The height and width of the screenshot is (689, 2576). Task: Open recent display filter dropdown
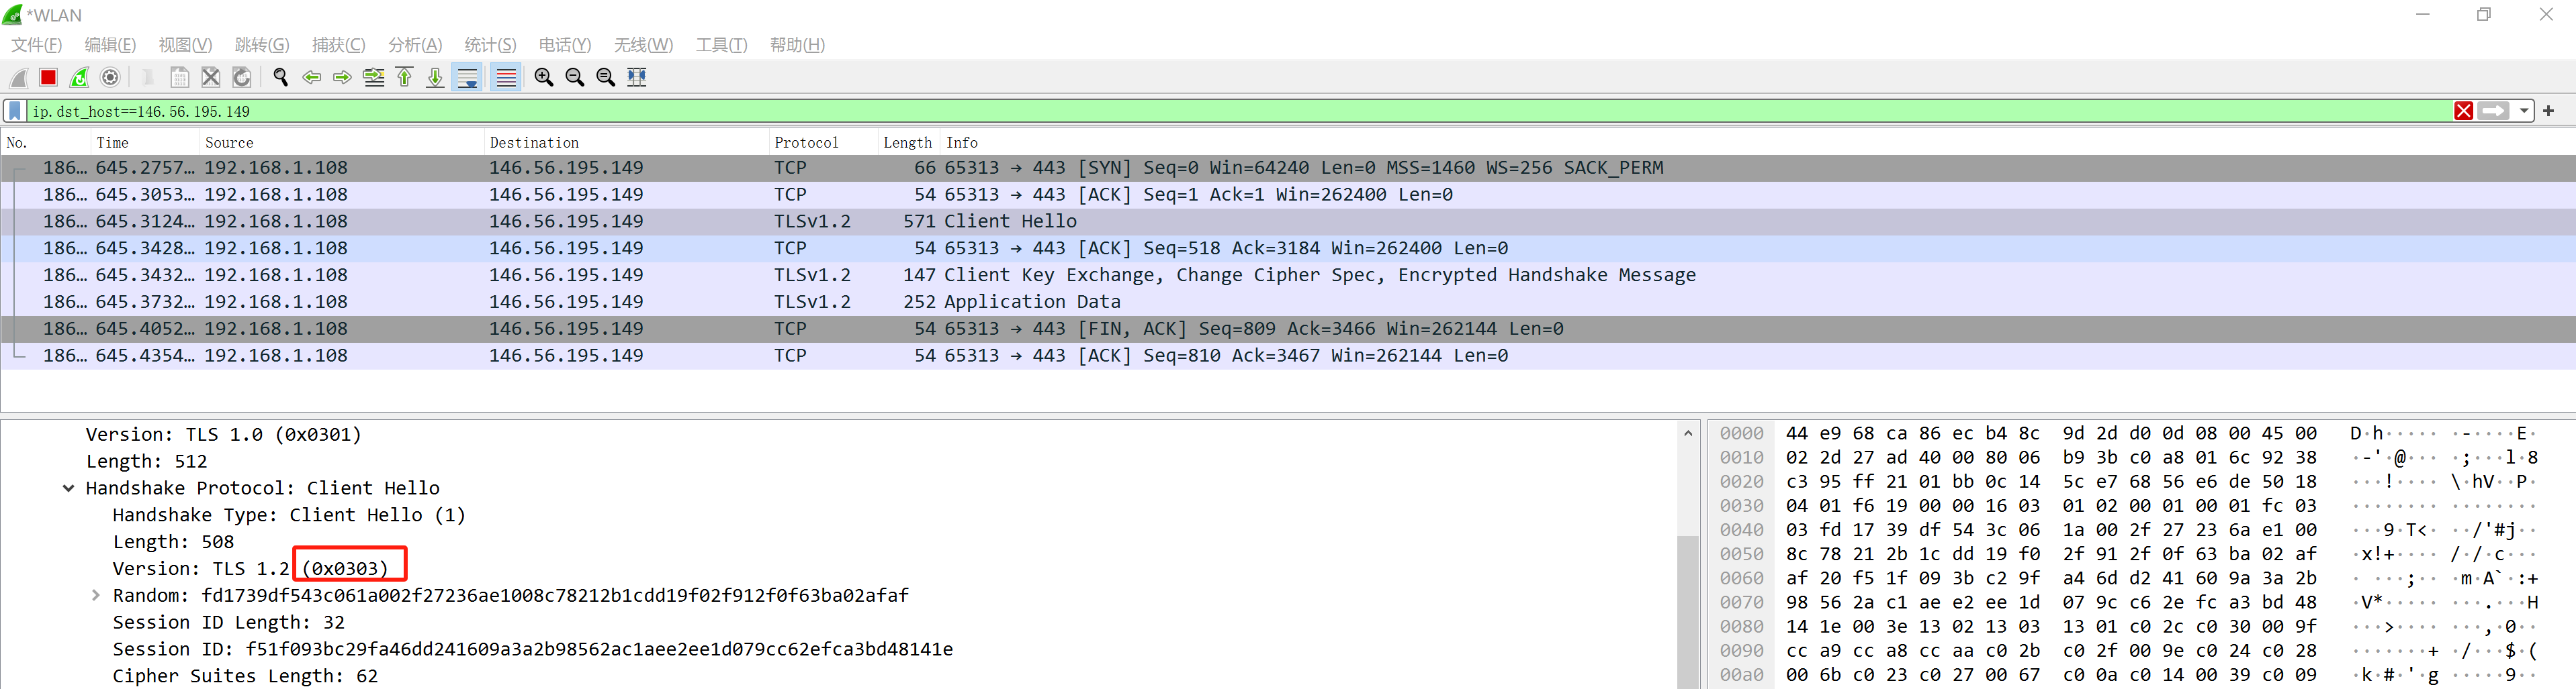2524,111
